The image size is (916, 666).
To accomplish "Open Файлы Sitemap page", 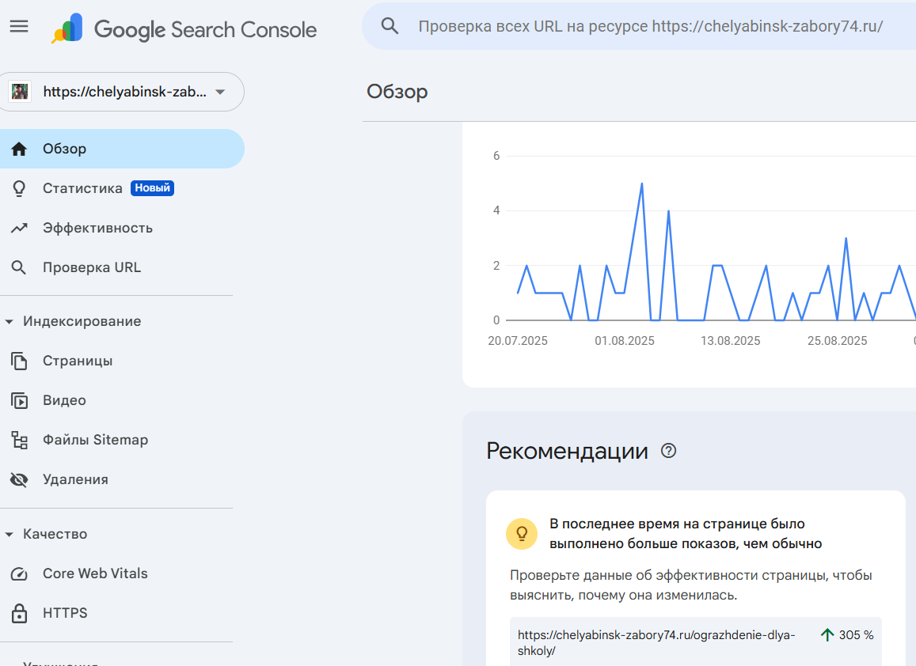I will (95, 440).
